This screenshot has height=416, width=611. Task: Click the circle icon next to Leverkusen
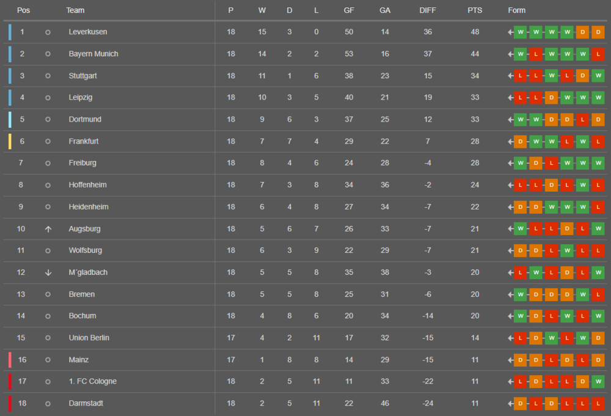coord(48,32)
